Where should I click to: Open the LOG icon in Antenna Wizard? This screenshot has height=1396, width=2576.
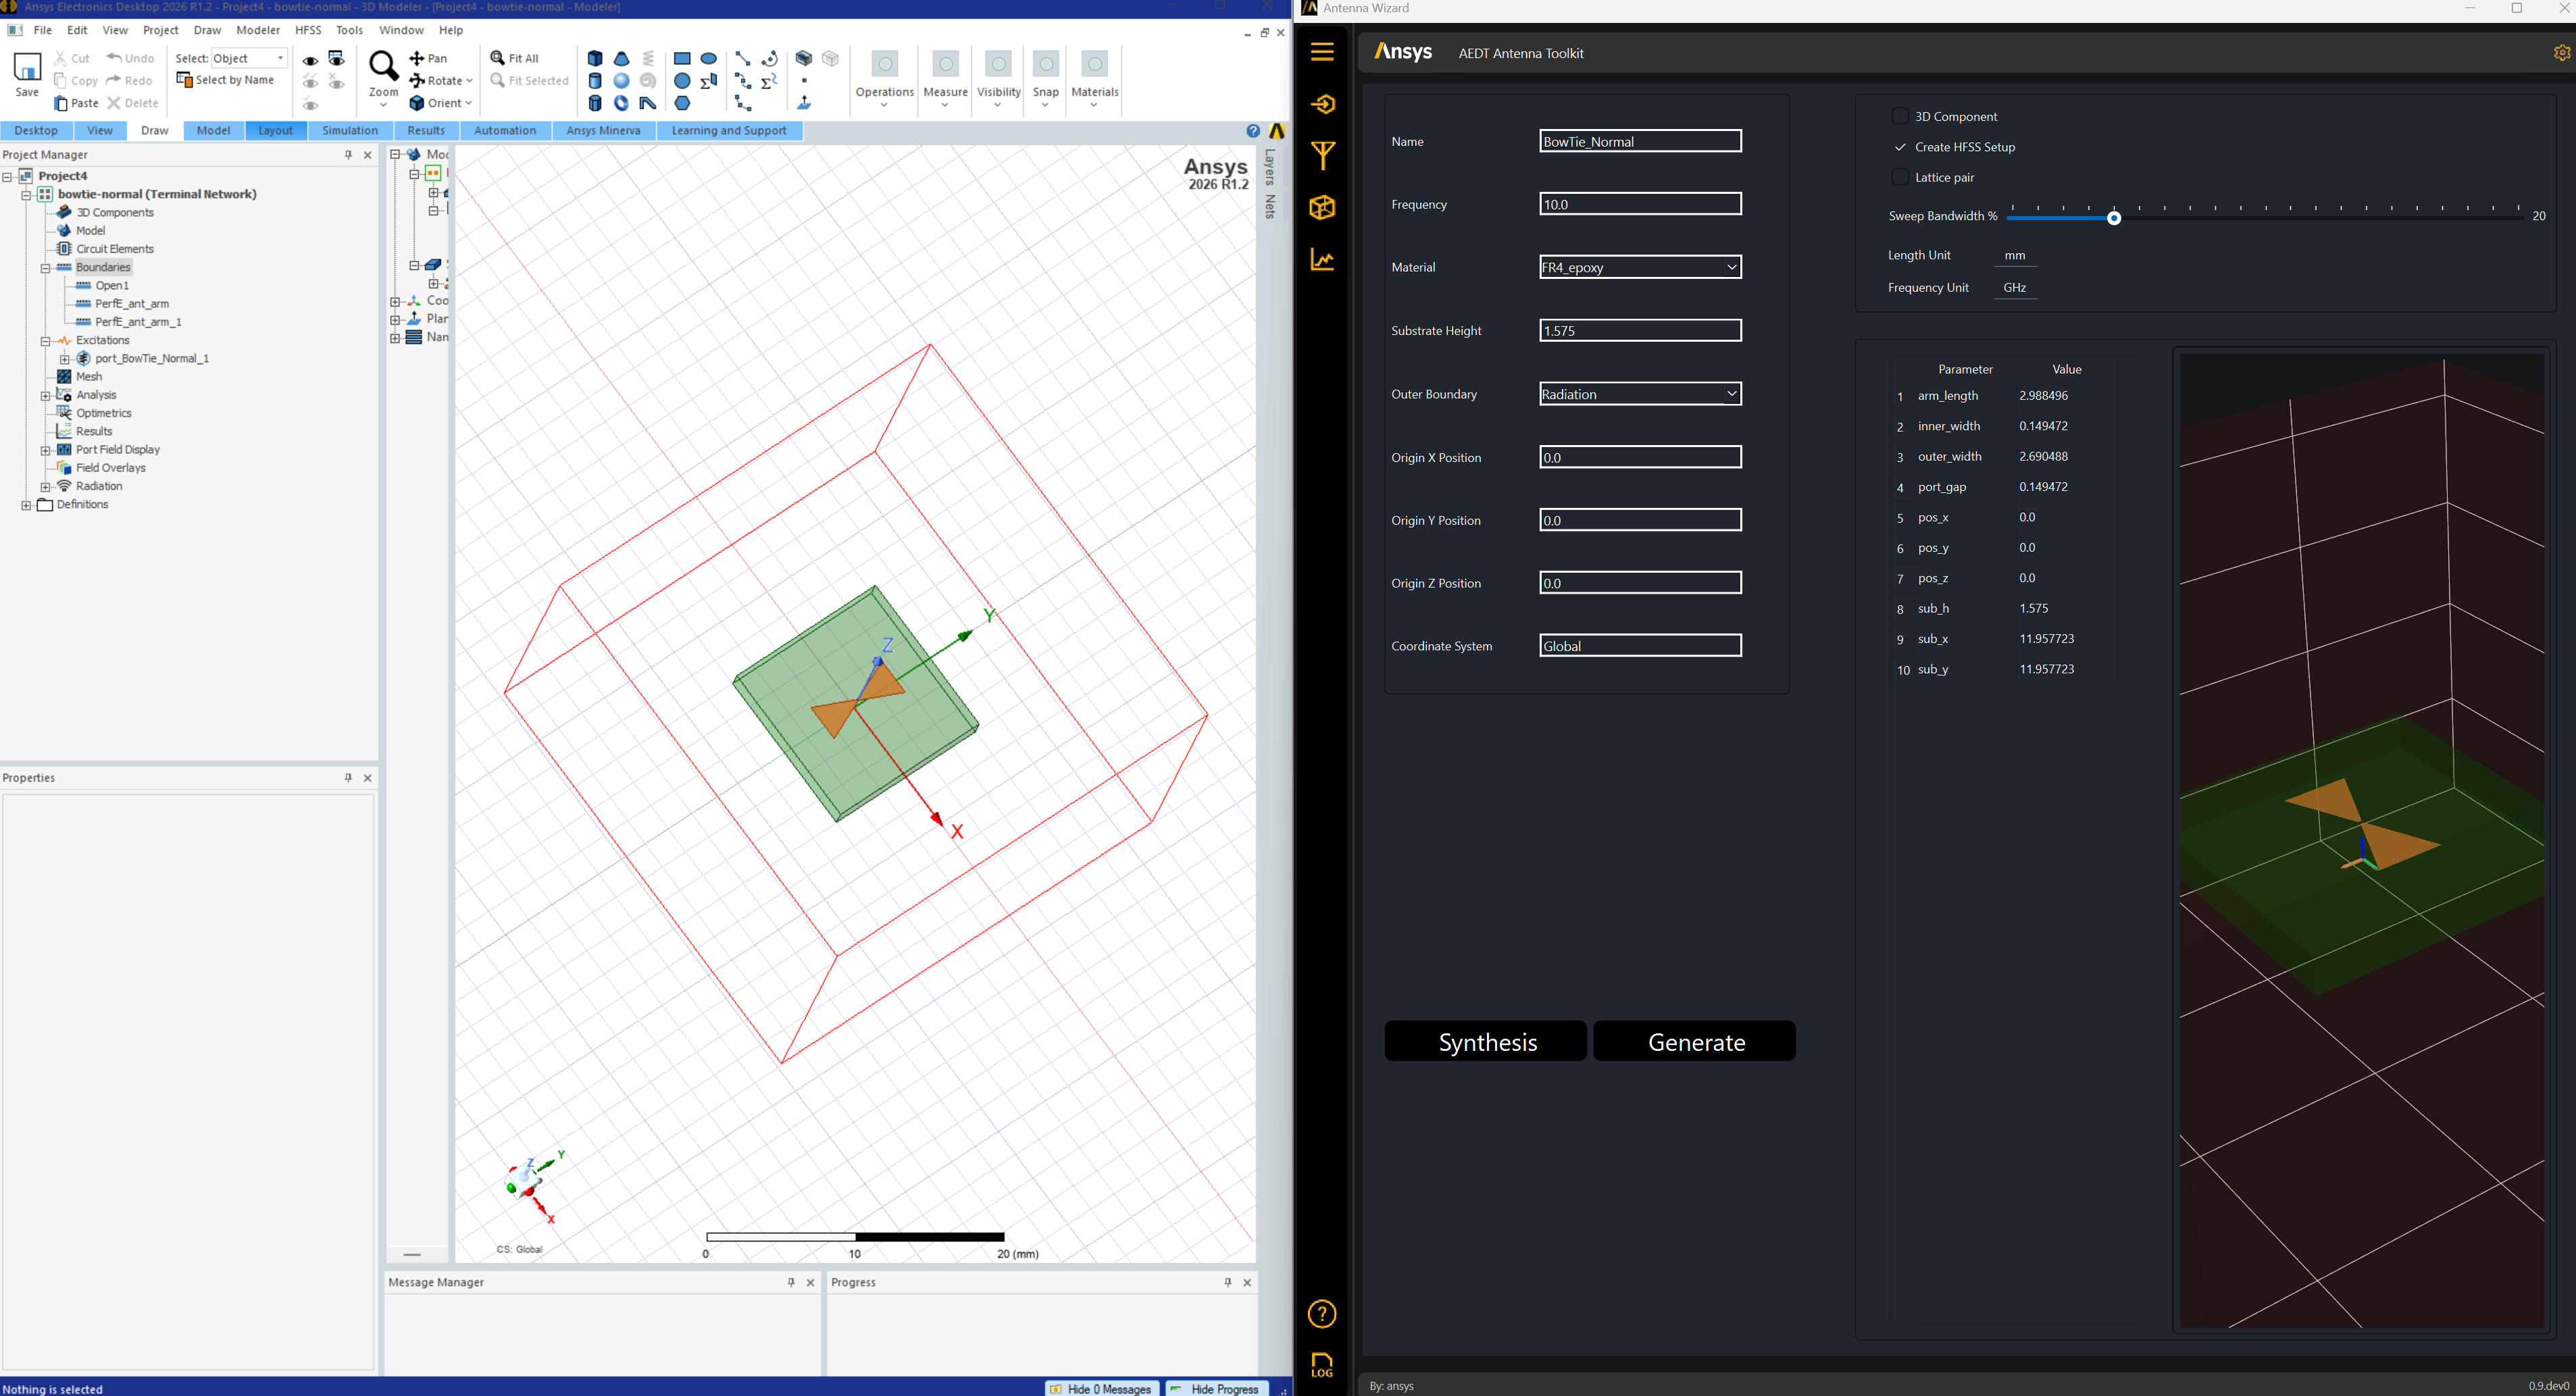(1322, 1365)
